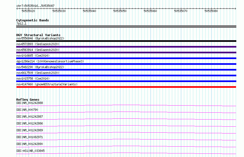Click ruler position label 50535070
Screen dimensions: 244x157
[x=181, y=11]
